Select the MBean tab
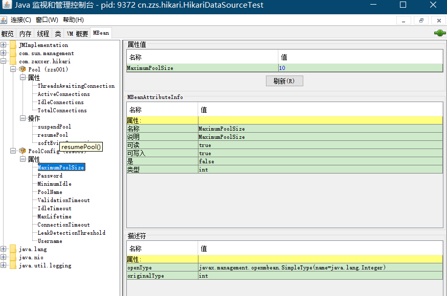 (101, 33)
